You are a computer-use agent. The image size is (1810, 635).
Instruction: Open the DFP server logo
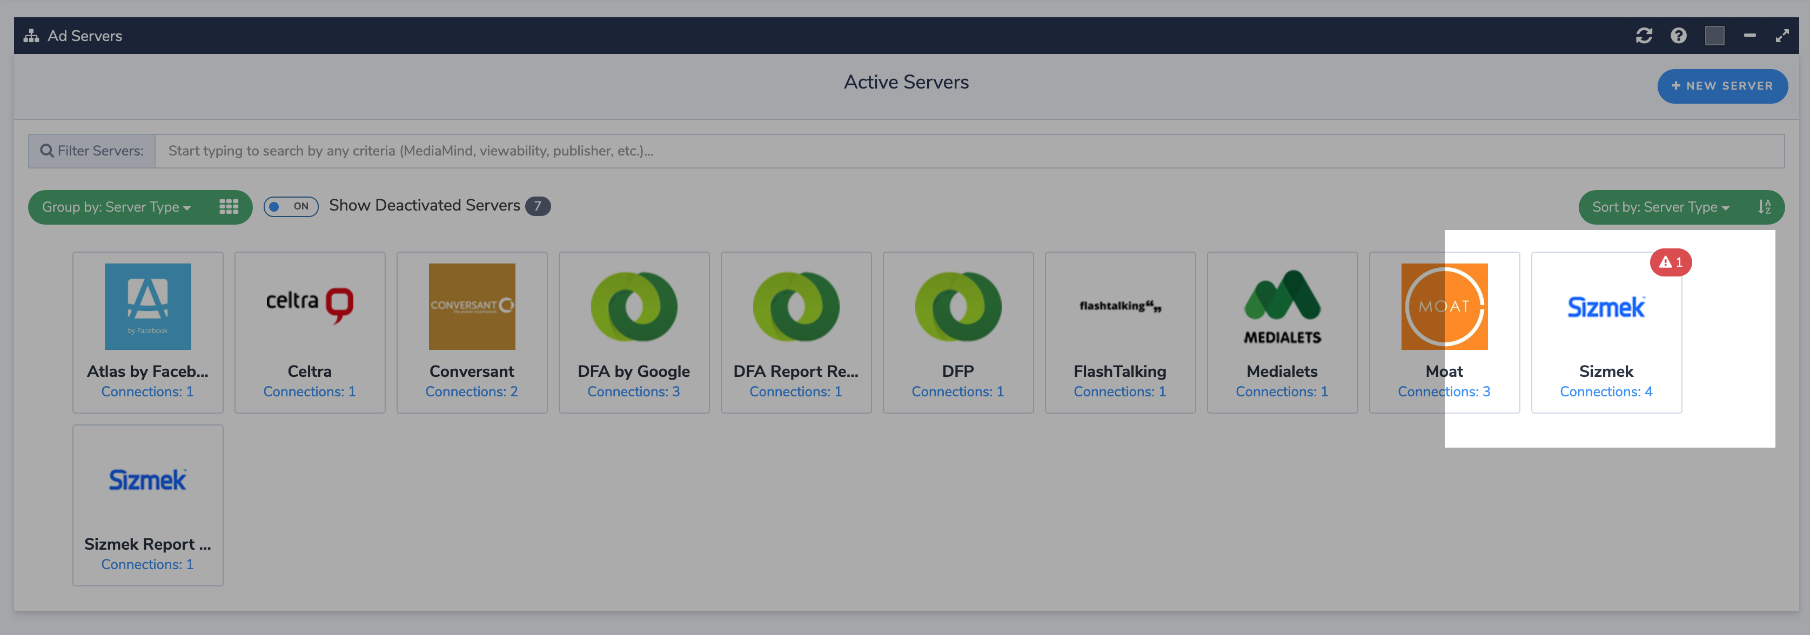pos(958,306)
